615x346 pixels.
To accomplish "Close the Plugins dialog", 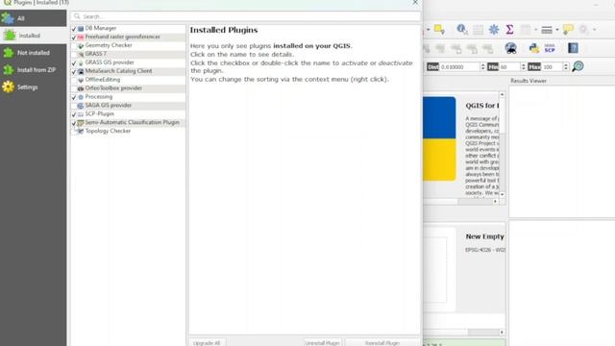I will point(415,2).
